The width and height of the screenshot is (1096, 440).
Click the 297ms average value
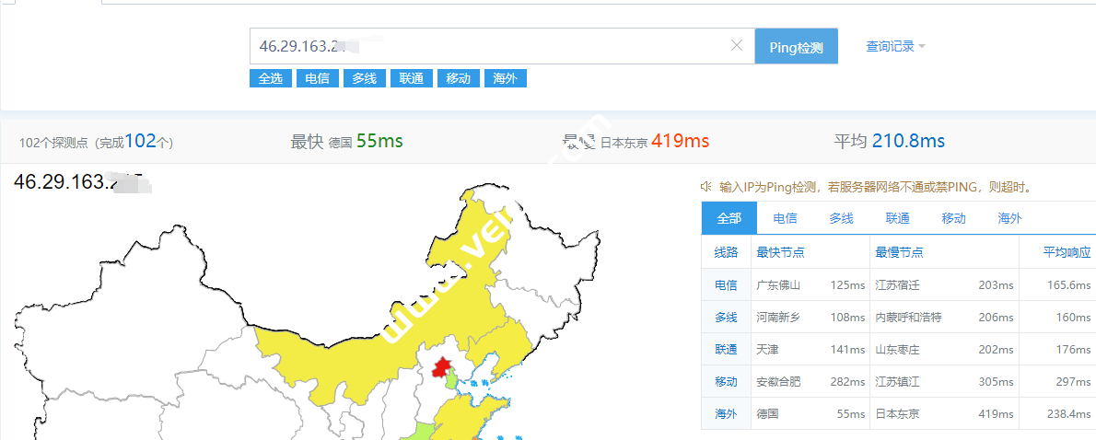point(1074,381)
